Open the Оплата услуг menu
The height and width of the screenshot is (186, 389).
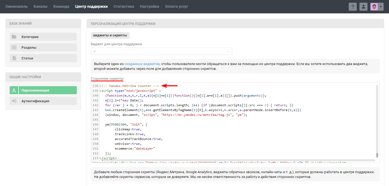(177, 6)
